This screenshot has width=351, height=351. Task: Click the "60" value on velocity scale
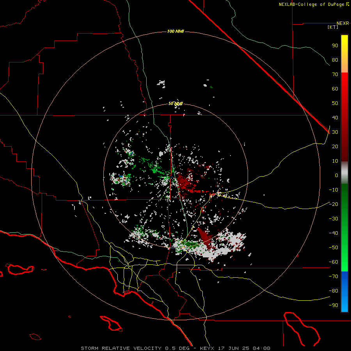point(335,89)
